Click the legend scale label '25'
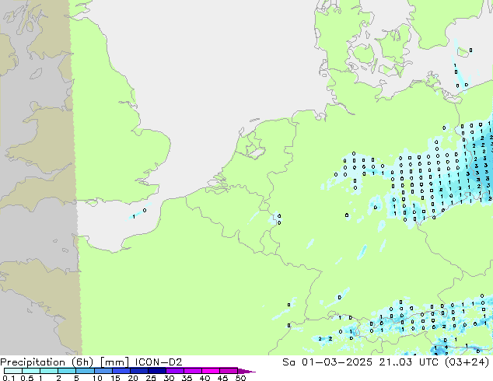The image size is (493, 381). pyautogui.click(x=151, y=378)
